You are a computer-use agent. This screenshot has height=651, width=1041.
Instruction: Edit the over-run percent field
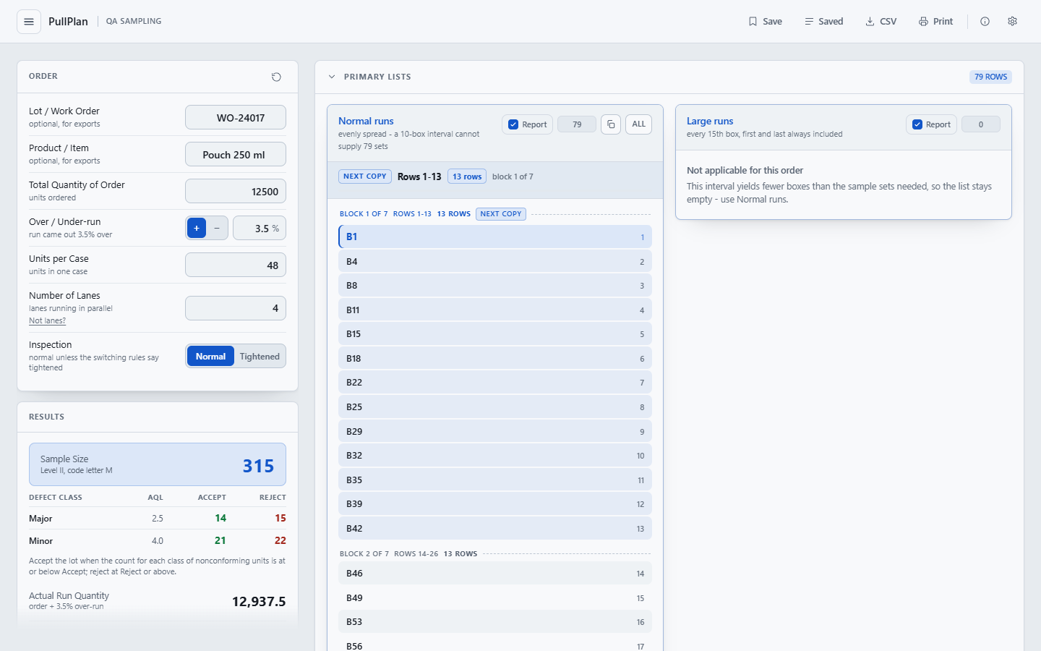(x=260, y=228)
